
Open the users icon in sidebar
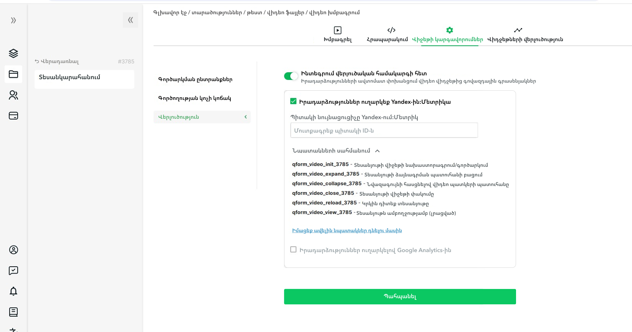(13, 95)
